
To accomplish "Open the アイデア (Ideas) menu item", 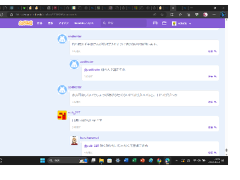I will click(x=63, y=23).
